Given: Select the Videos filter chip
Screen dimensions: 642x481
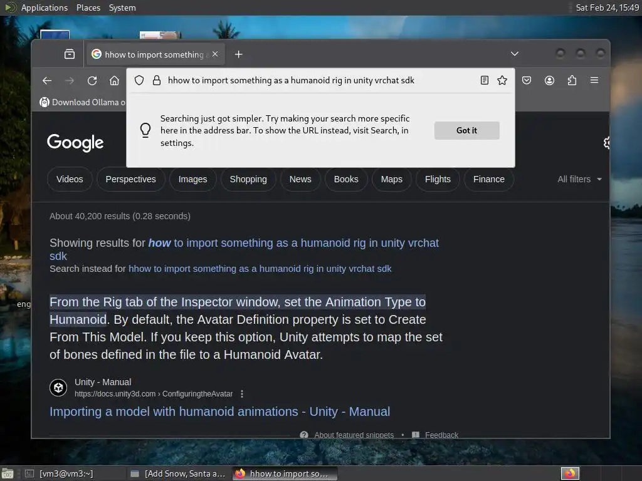Looking at the screenshot, I should (70, 179).
